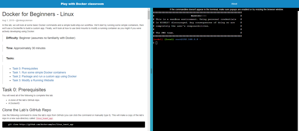This screenshot has width=299, height=131.
Task: Click the Docker for Beginners - Linux heading
Action: click(38, 14)
